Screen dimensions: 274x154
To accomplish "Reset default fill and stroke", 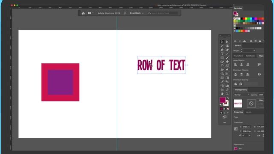I will click(221, 105).
